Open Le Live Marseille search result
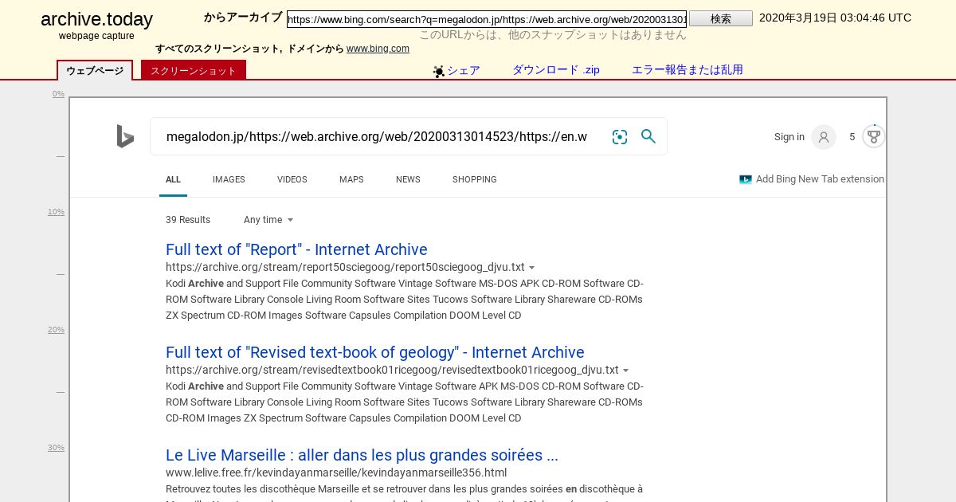The height and width of the screenshot is (502, 956). tap(362, 455)
